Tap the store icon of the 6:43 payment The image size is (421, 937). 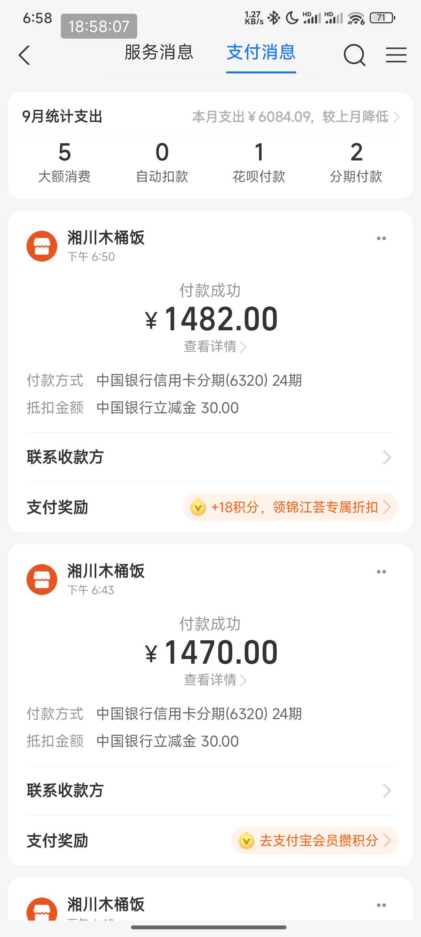(x=42, y=579)
